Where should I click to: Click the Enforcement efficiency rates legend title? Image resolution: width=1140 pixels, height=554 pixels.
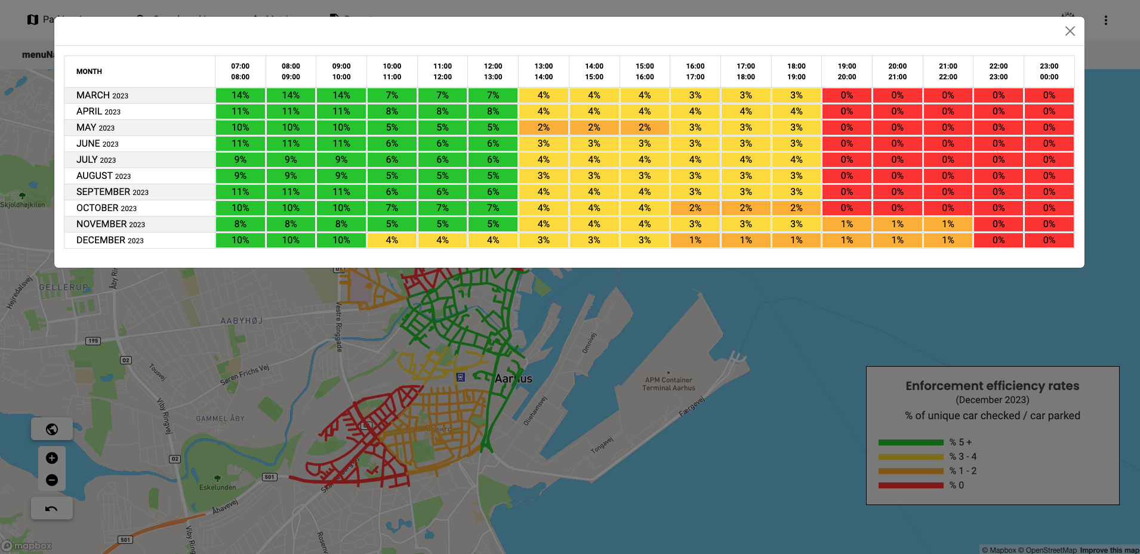pyautogui.click(x=992, y=386)
